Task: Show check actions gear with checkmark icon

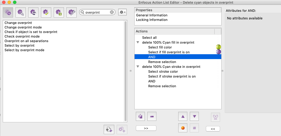Action: coord(46,12)
